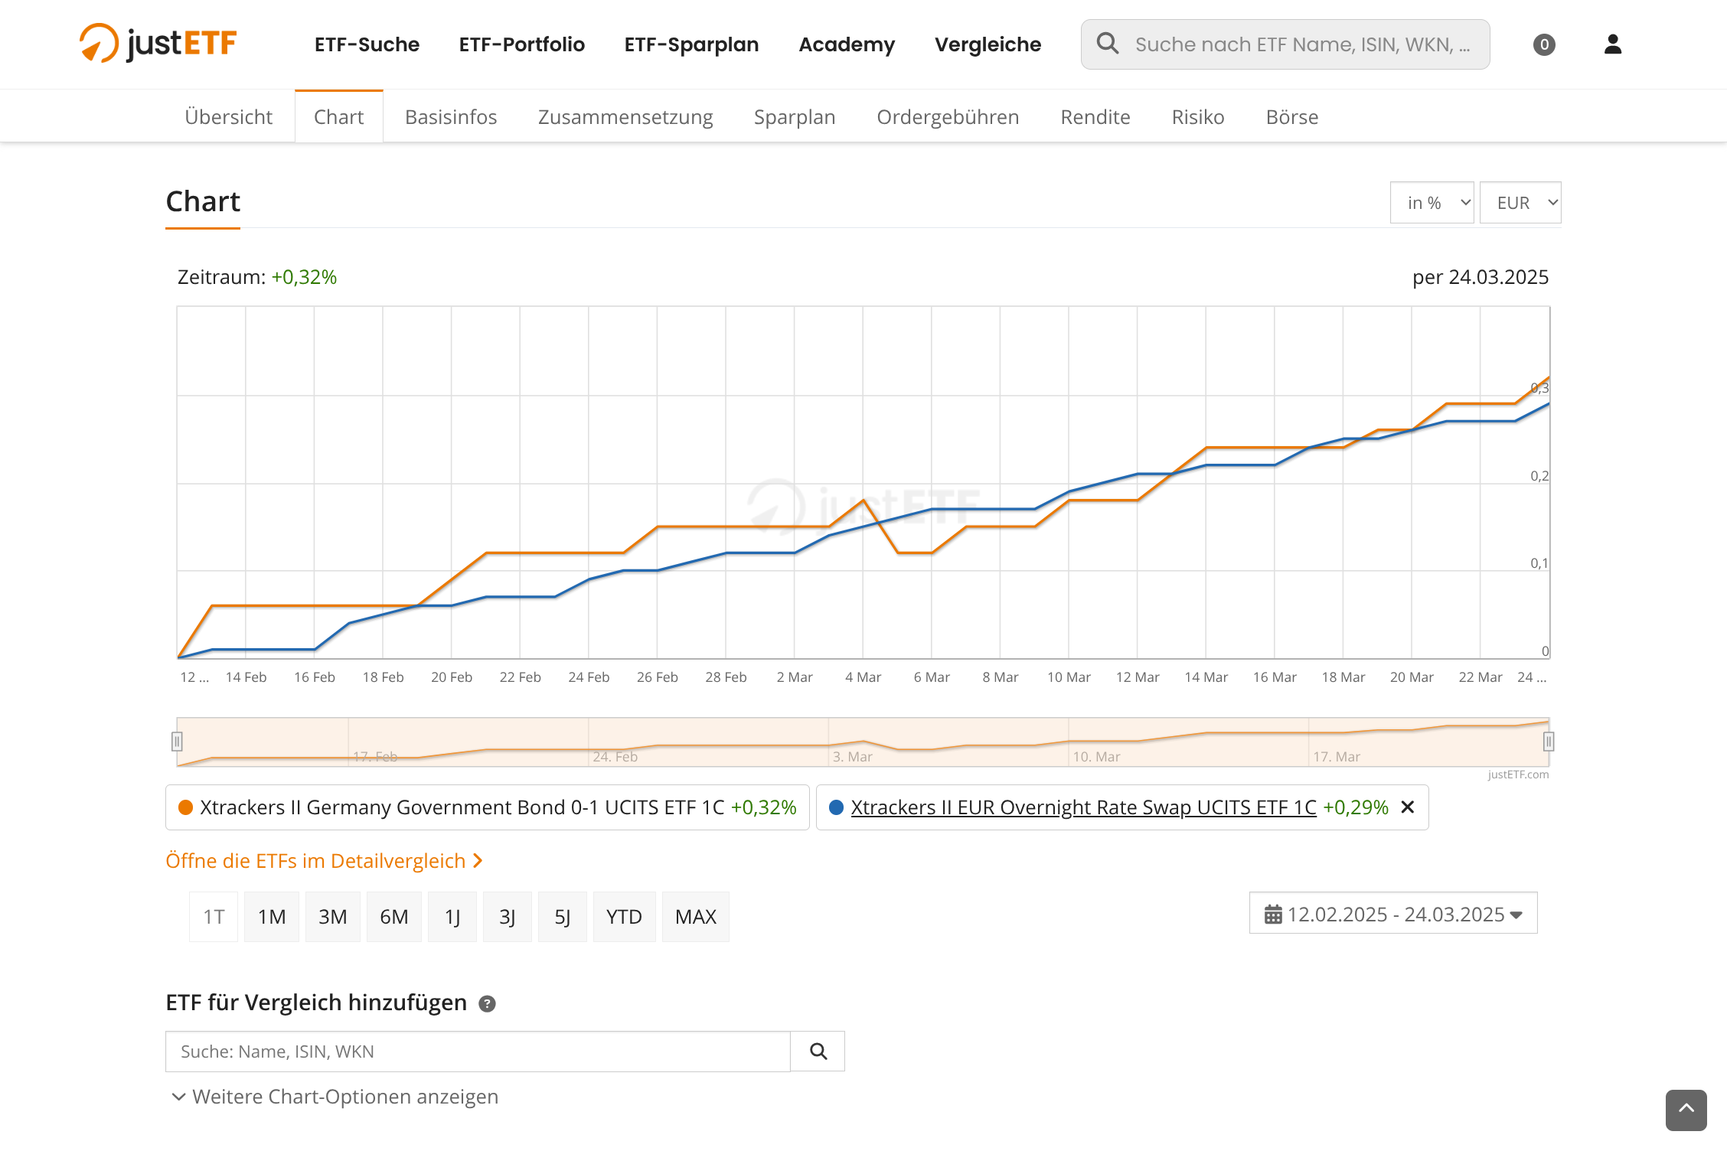Switch to the Rendite tab
The image size is (1727, 1151).
1095,117
